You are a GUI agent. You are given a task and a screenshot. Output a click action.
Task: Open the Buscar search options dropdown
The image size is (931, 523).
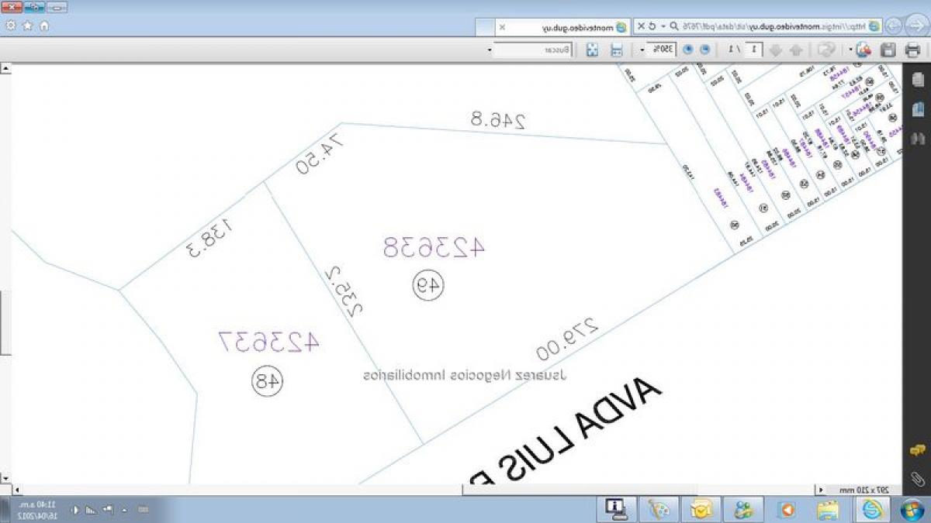pos(490,50)
